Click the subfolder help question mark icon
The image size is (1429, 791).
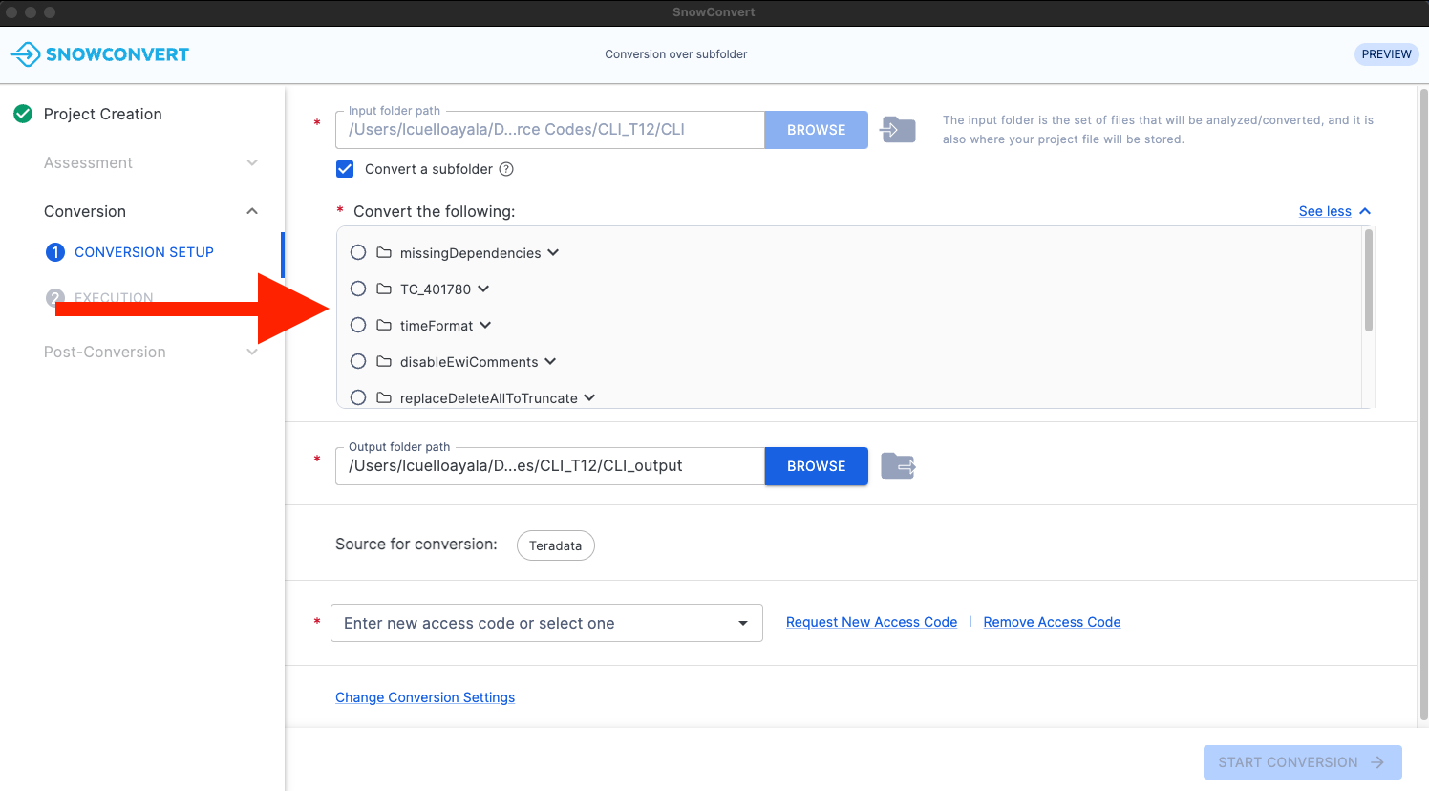point(507,169)
